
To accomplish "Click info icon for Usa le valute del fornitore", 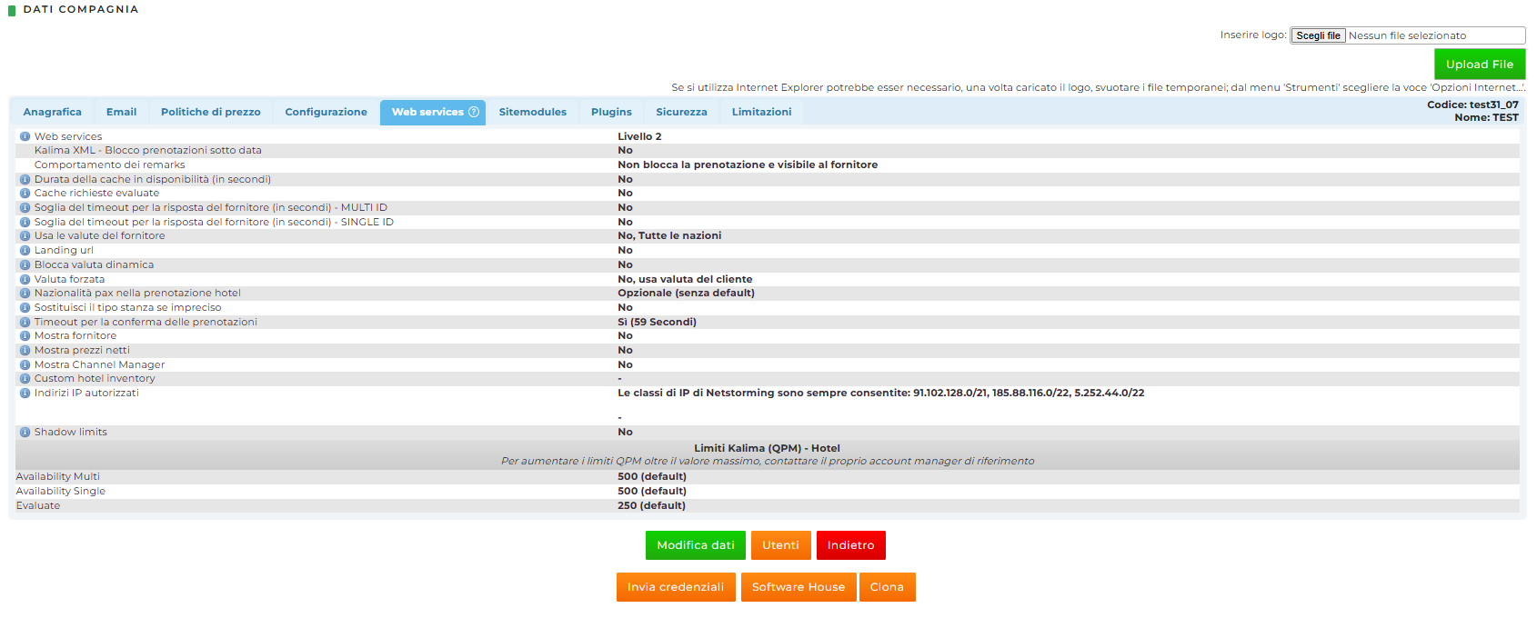I will click(x=25, y=235).
